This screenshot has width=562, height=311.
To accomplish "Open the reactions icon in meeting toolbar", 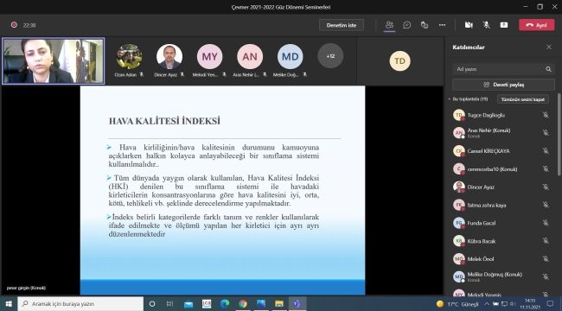I will [425, 25].
